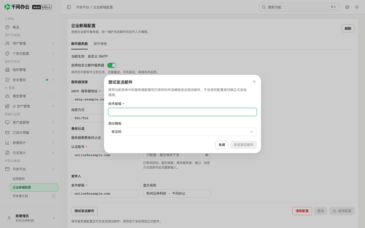Viewport: 365px width, 228px height.
Task: Click the 搜索功能 search box
Action: 299,7
